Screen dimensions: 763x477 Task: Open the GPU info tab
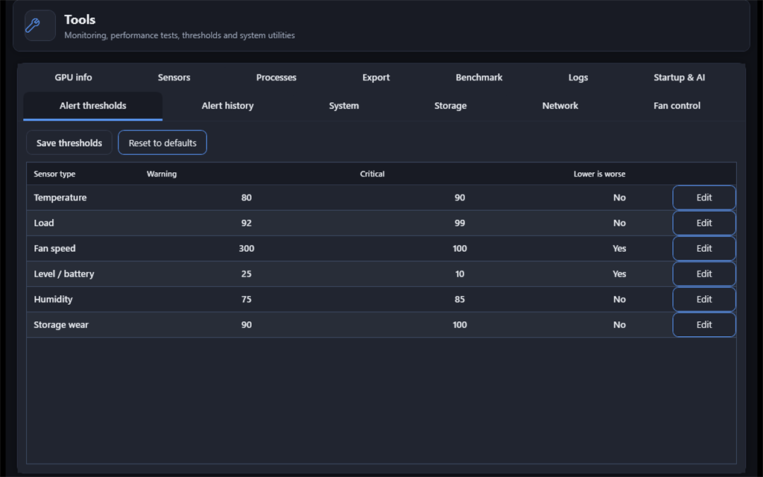coord(73,78)
